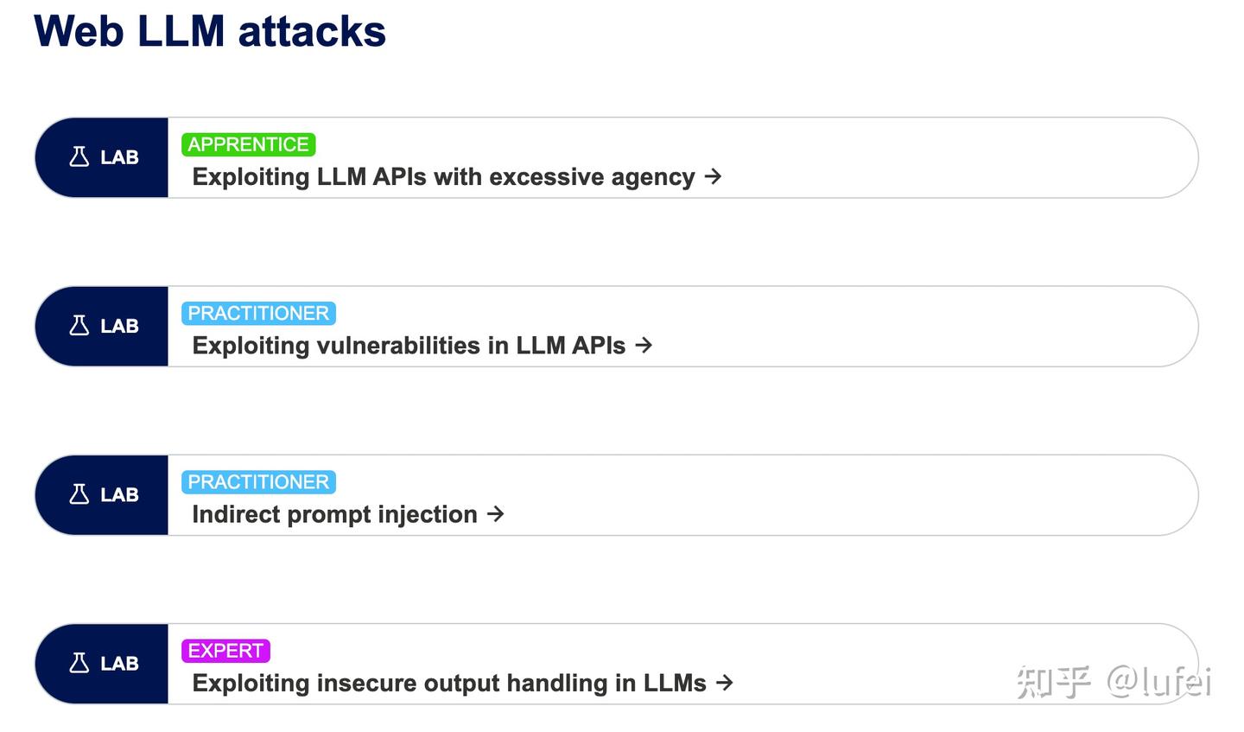Click flask icon in LLM API vulnerabilities lab
Viewport: 1244px width, 732px height.
pyautogui.click(x=79, y=326)
